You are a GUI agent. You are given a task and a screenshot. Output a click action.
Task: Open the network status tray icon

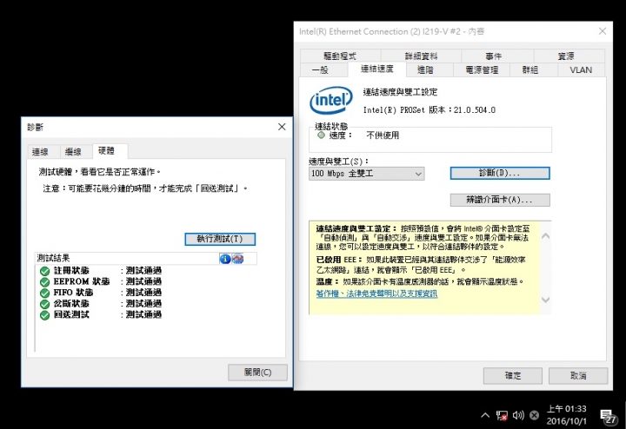coord(502,415)
